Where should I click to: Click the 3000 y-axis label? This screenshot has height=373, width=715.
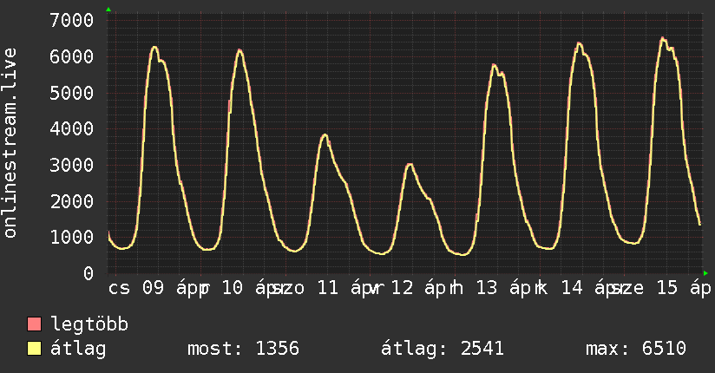click(x=72, y=165)
